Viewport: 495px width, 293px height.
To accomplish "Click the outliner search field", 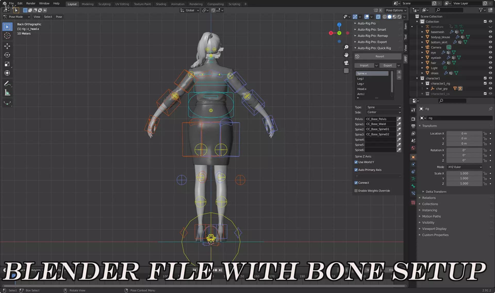I will [449, 10].
